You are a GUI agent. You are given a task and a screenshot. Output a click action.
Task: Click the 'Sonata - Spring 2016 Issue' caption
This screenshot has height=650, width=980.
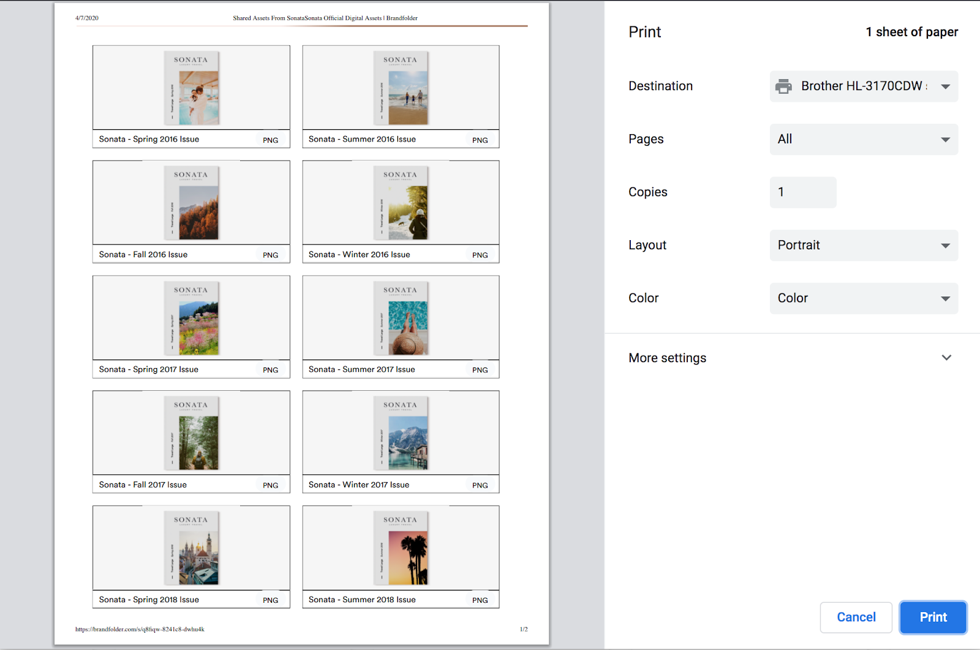(149, 139)
